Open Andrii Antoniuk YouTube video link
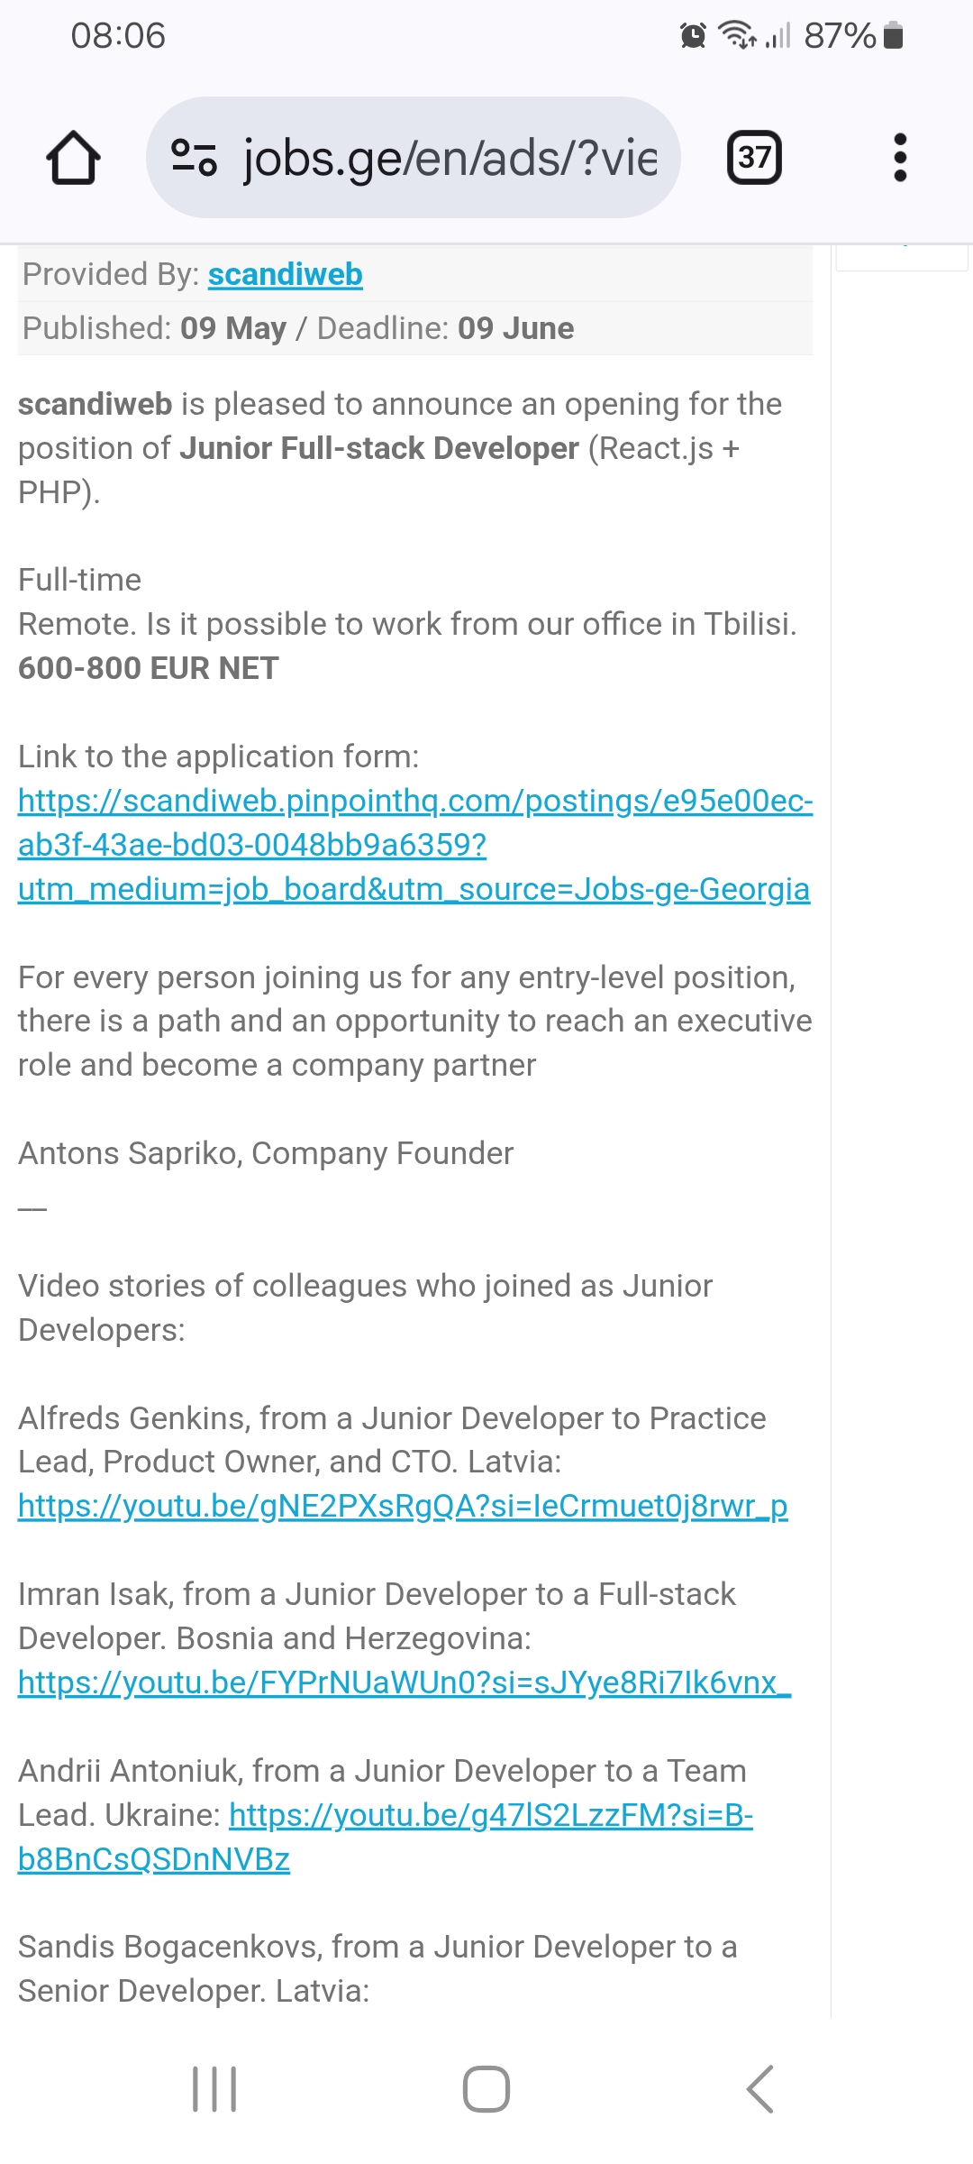This screenshot has height=2164, width=973. [x=491, y=1814]
